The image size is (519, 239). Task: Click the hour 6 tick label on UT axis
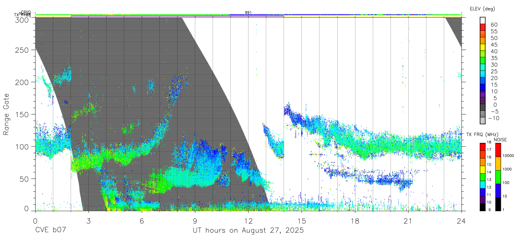(x=142, y=220)
